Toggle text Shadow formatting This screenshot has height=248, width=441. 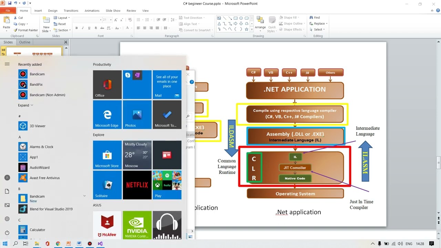click(x=96, y=28)
